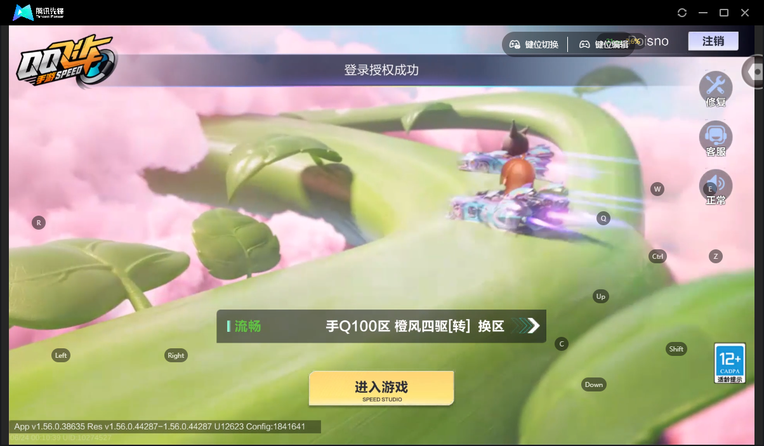Minimize the Tencent Pioneer window
Screen dimensions: 764x446
click(702, 13)
